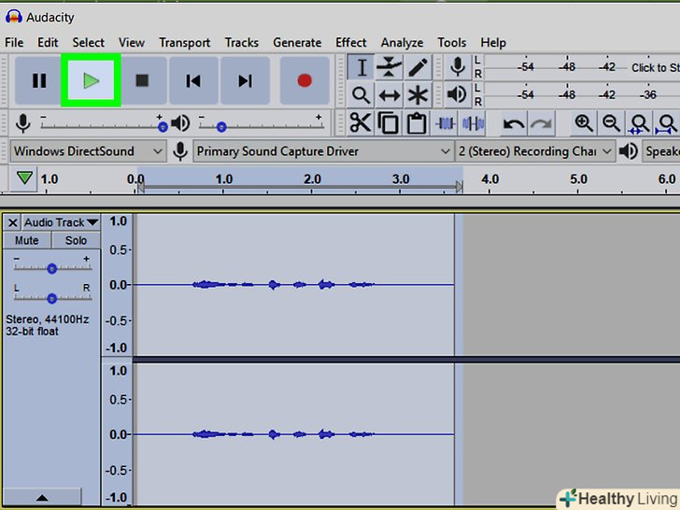Click the green timeline options triangle

(x=24, y=177)
